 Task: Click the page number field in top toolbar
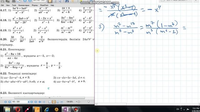tap(39, 1)
